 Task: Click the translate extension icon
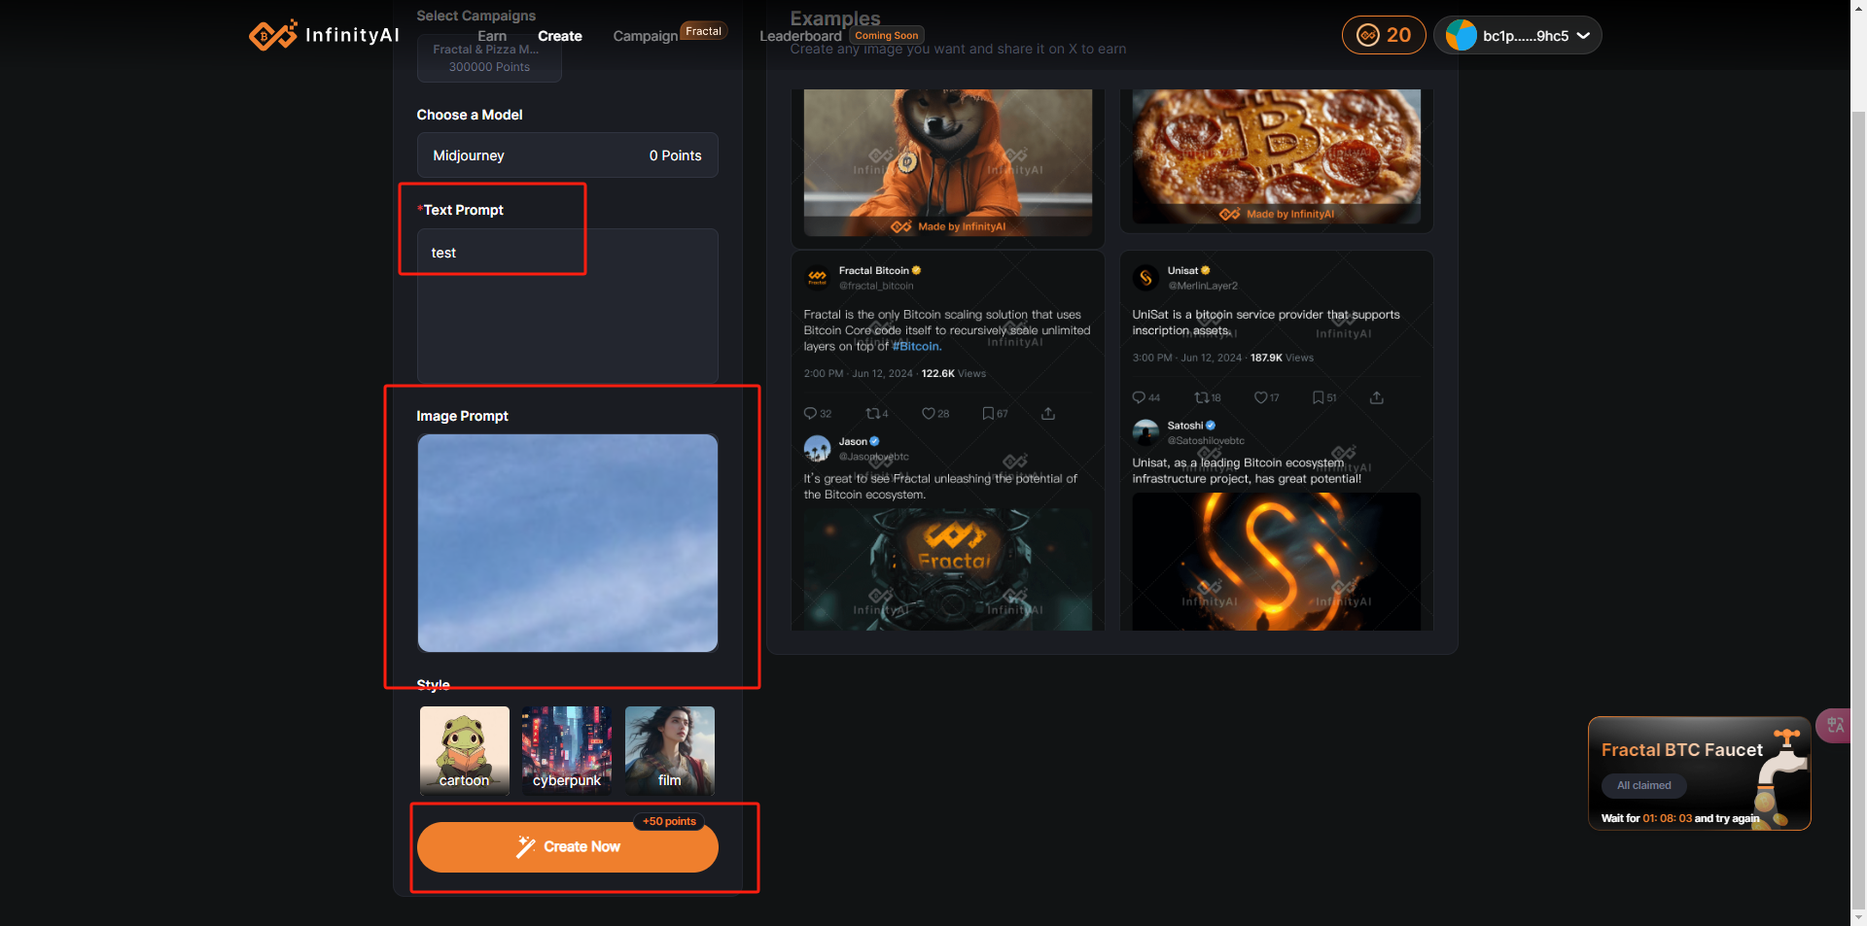pos(1835,725)
